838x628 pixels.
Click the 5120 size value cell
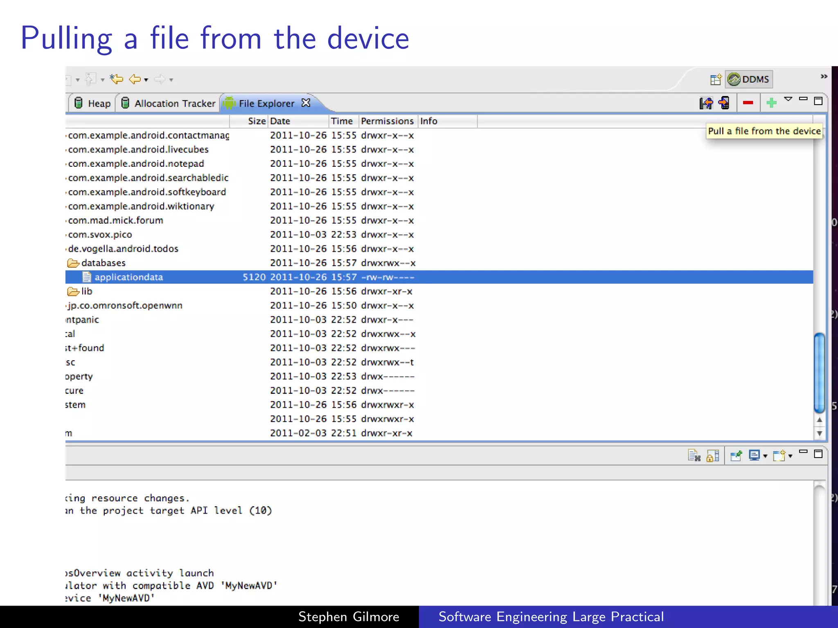pos(254,277)
